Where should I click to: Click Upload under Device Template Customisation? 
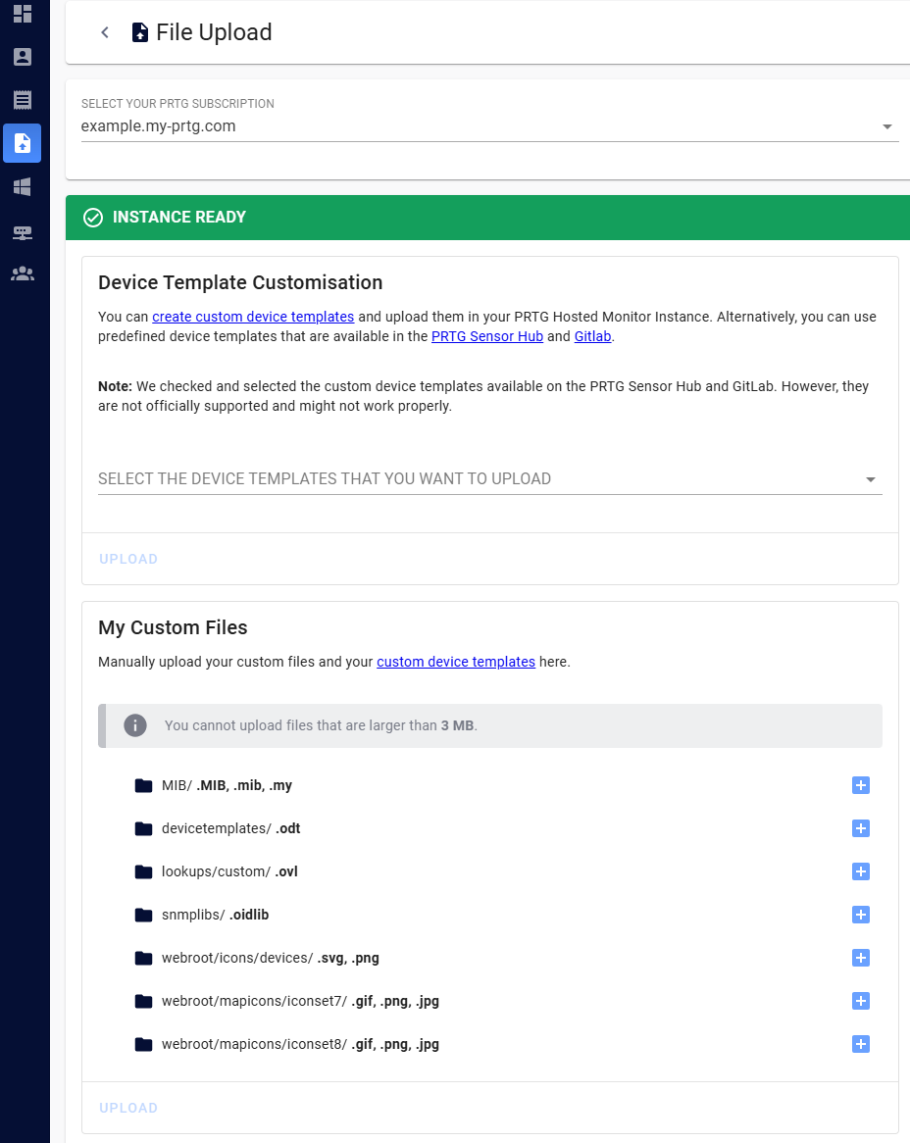click(x=128, y=559)
